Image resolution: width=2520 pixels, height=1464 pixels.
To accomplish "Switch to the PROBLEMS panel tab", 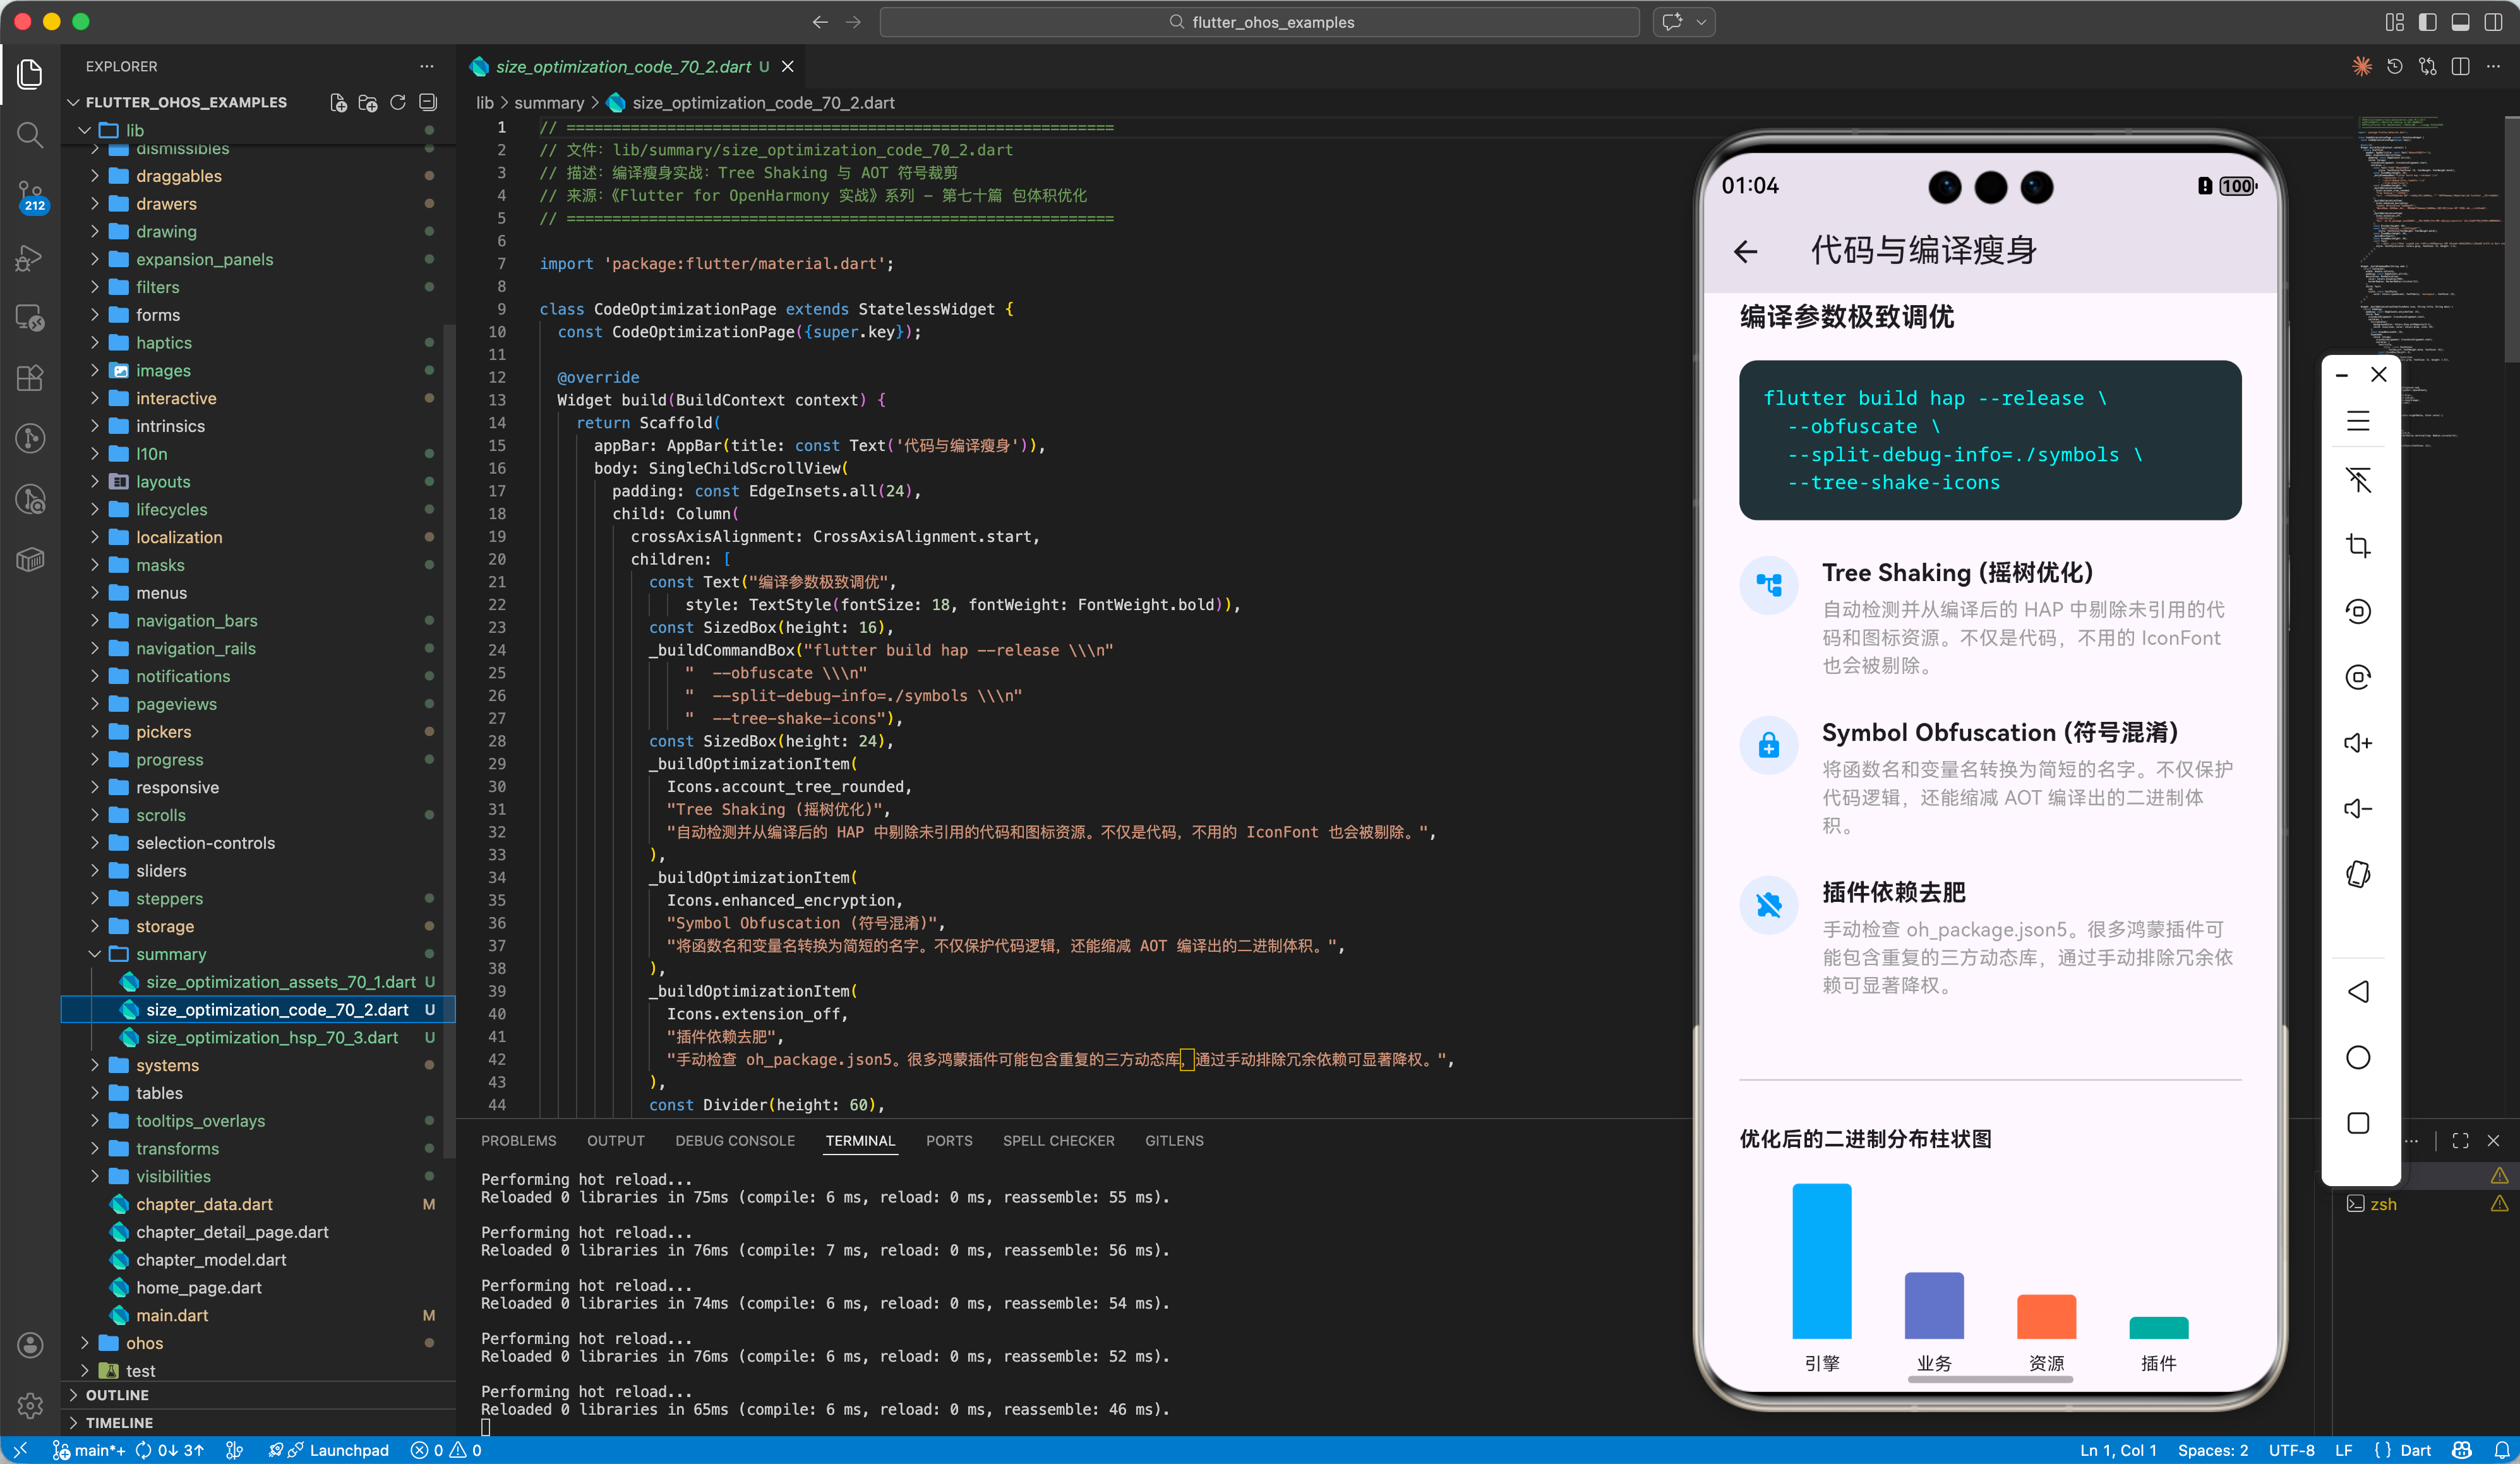I will point(518,1140).
